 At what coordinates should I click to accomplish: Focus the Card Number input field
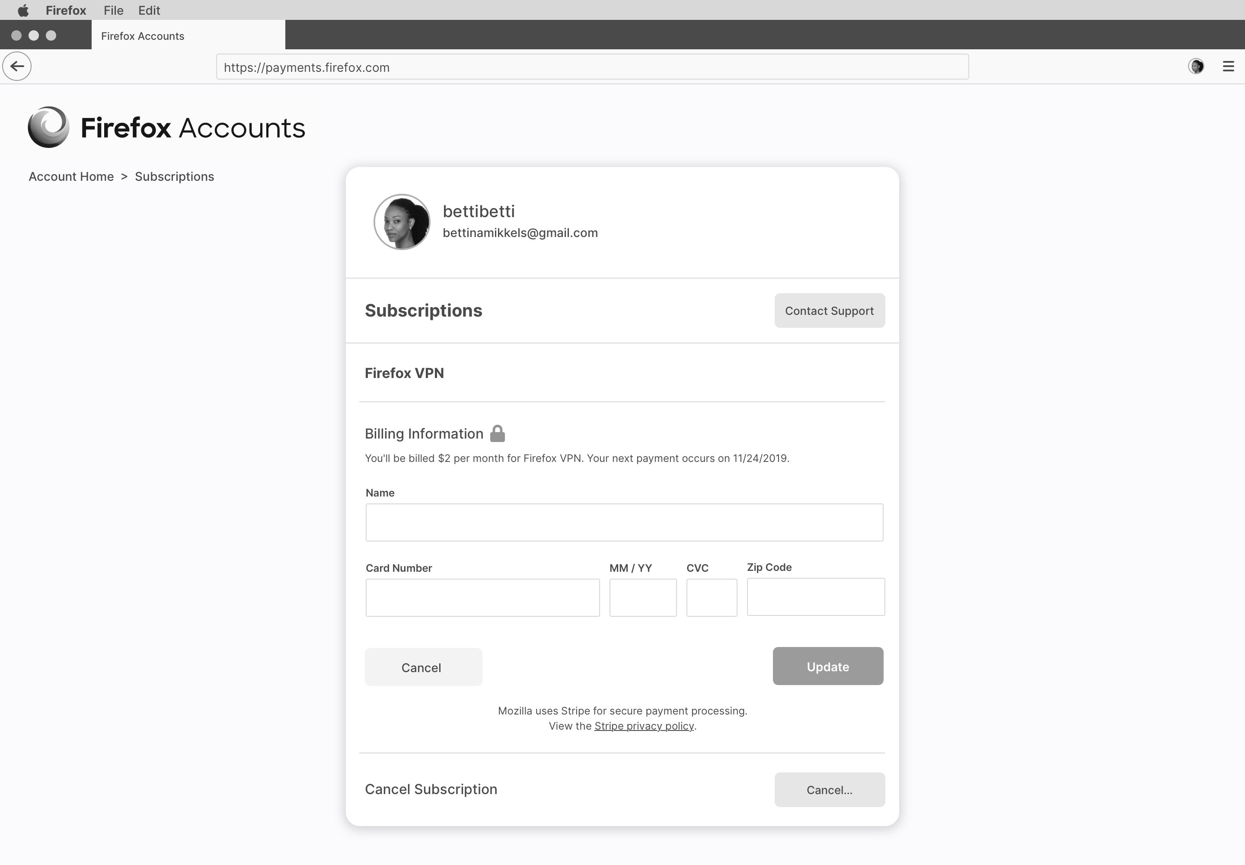[482, 597]
